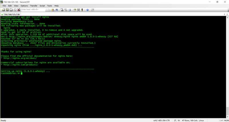Click the tab scroll right arrow
Screen dimensions: 229x122
tap(227, 15)
